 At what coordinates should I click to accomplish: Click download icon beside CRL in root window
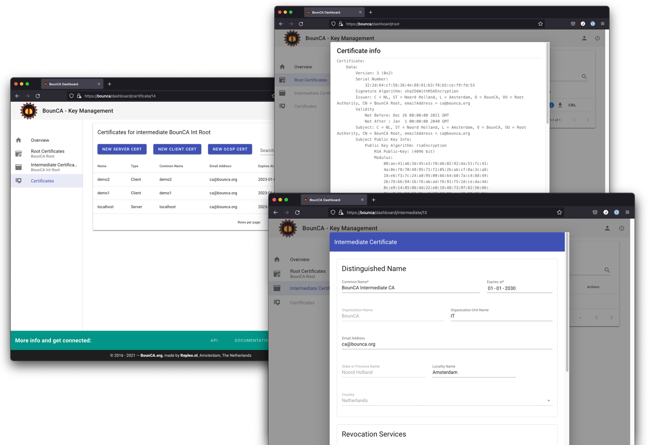[x=560, y=105]
